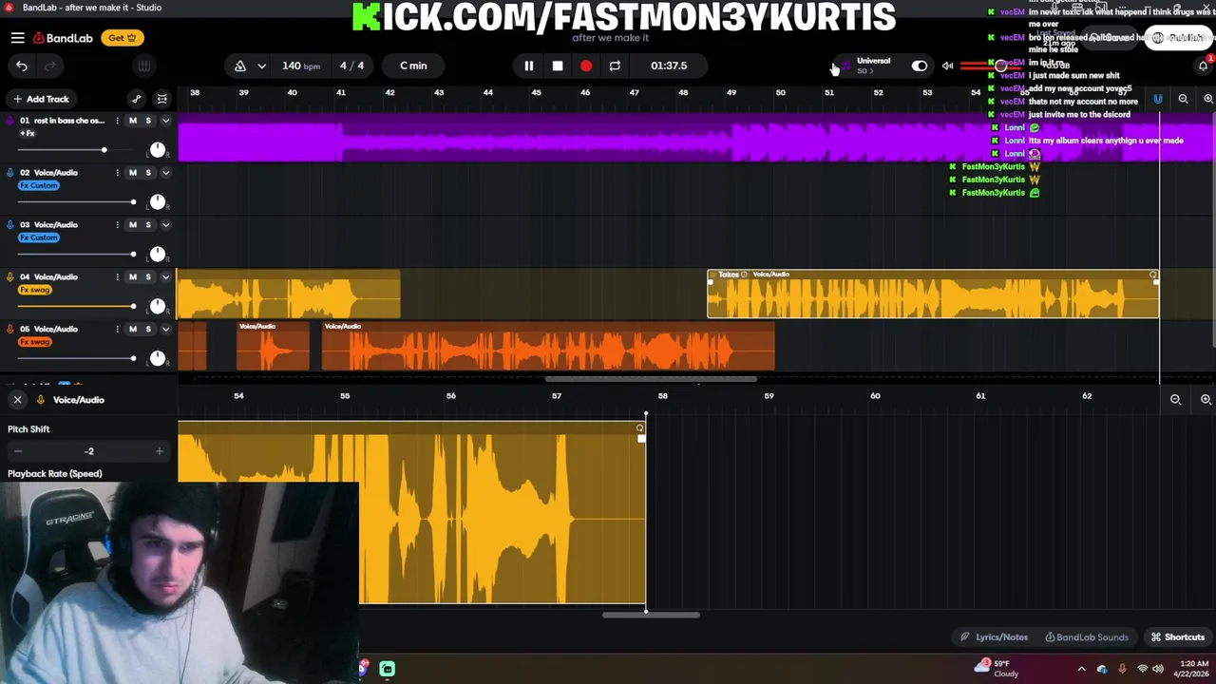Zoom out the main timeline

coord(1183,99)
